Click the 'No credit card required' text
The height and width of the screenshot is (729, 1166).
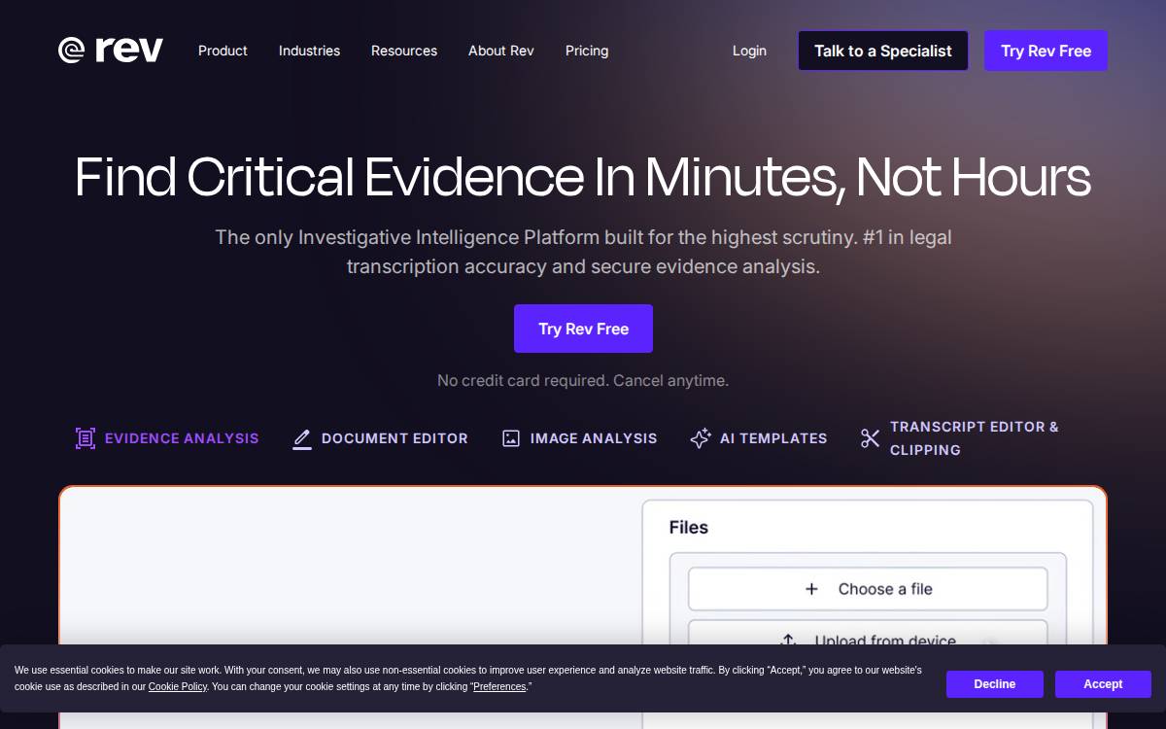click(583, 381)
